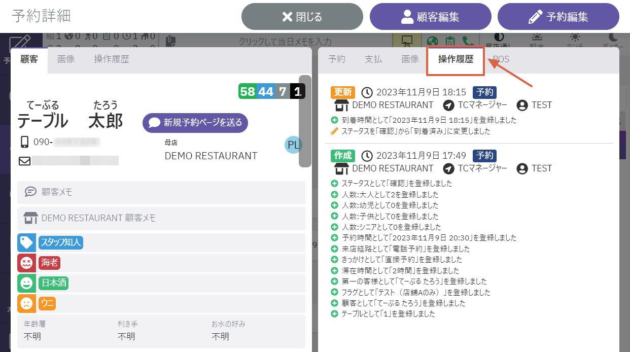630x352 pixels.
Task: Click the customer panel vertical scrollbar
Action: (x=305, y=122)
